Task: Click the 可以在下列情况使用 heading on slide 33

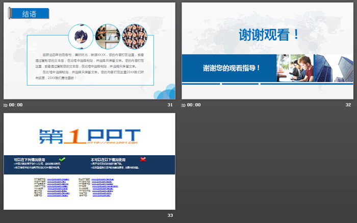Action: coord(30,160)
